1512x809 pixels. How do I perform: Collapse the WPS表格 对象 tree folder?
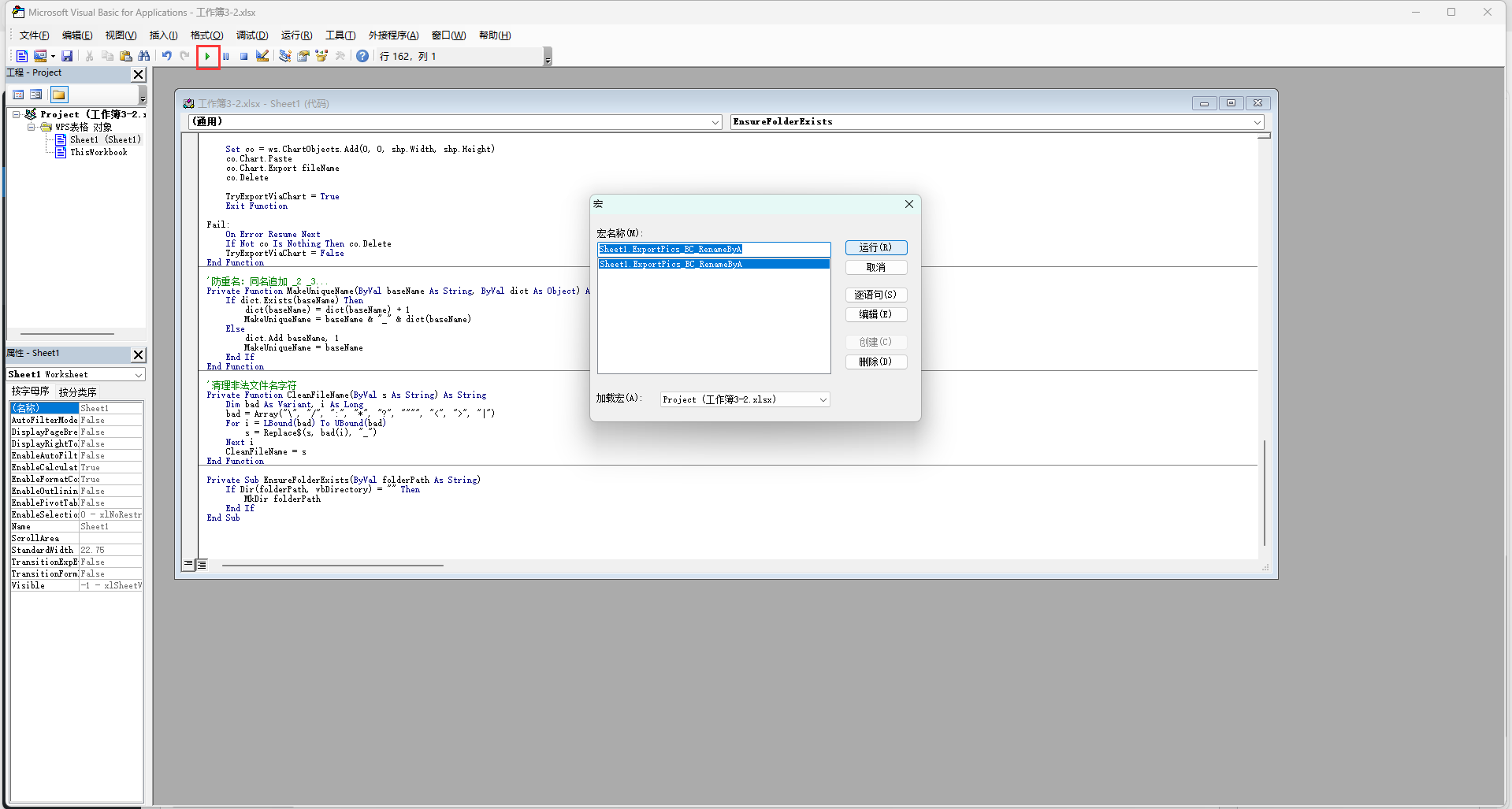(x=32, y=127)
